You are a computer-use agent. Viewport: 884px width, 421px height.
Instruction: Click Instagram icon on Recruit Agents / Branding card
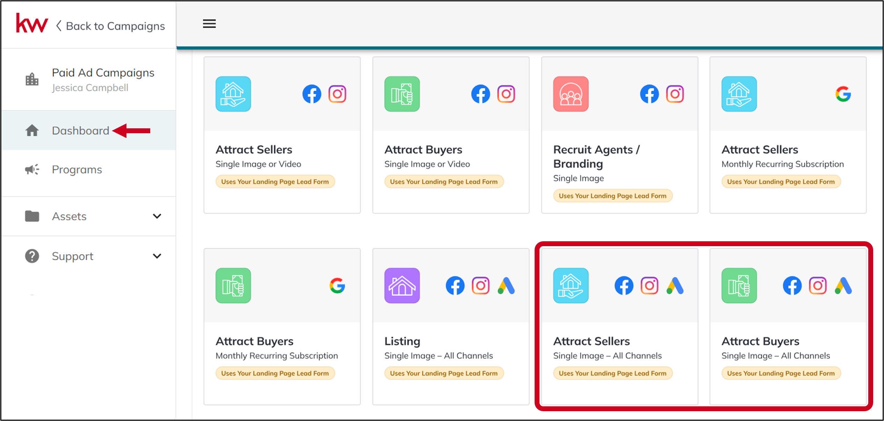[x=675, y=94]
